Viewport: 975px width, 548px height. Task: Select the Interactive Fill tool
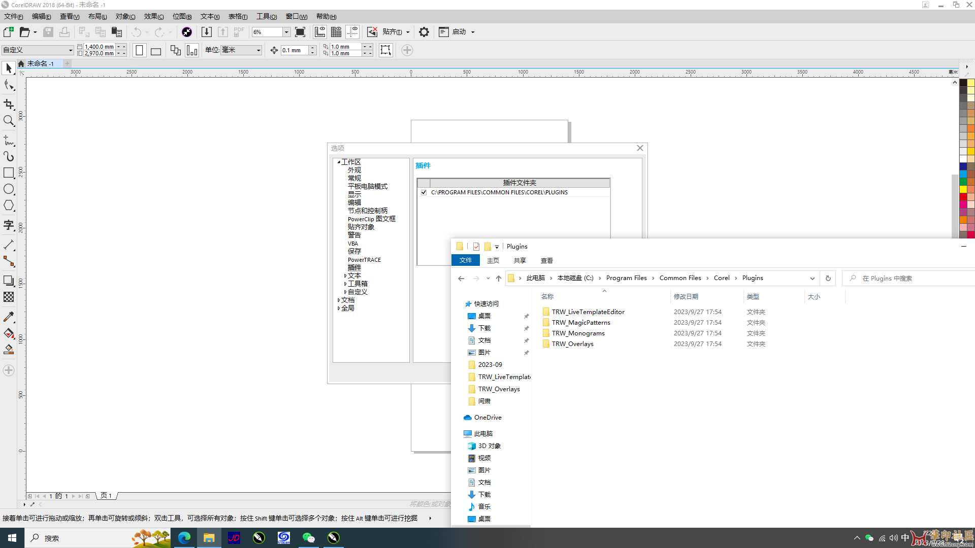pos(9,333)
